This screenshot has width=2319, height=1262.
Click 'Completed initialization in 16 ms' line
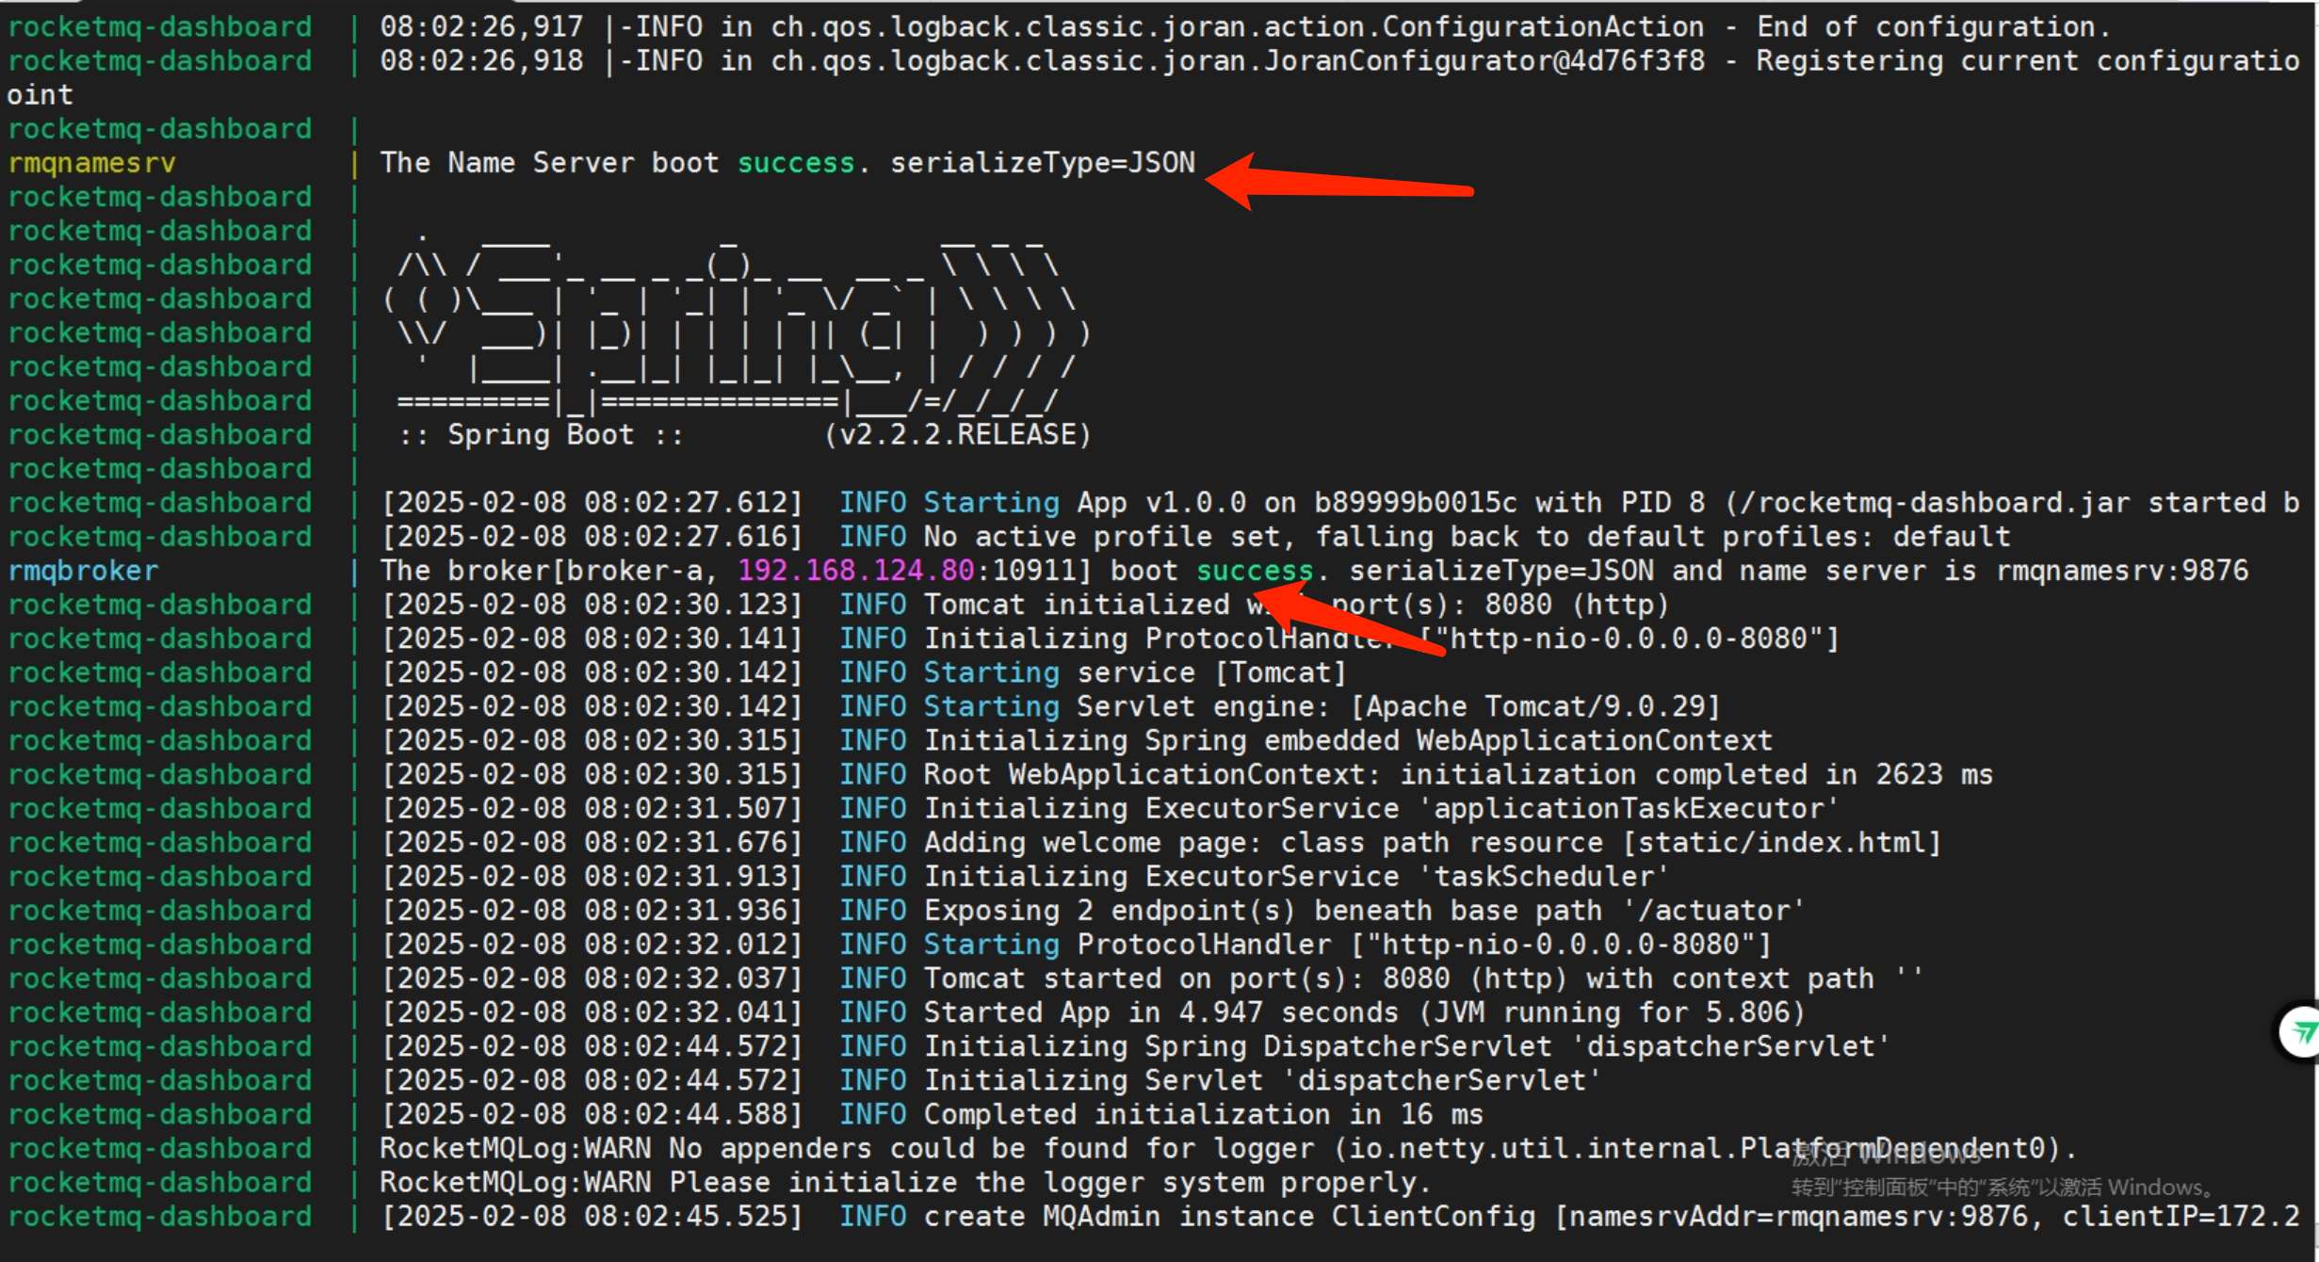pyautogui.click(x=1202, y=1115)
